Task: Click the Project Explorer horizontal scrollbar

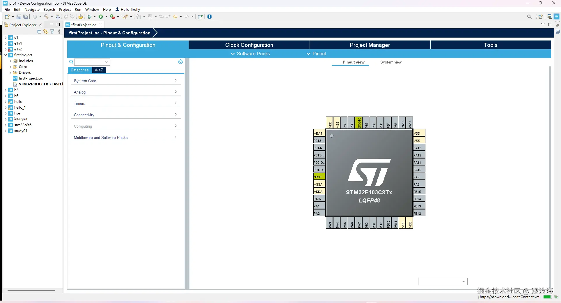Action: [31, 290]
